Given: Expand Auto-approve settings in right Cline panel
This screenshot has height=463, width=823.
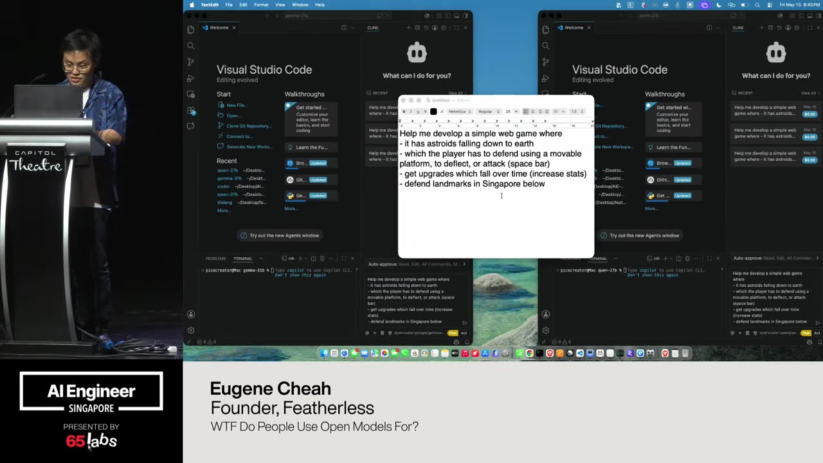Looking at the screenshot, I should click(x=777, y=259).
